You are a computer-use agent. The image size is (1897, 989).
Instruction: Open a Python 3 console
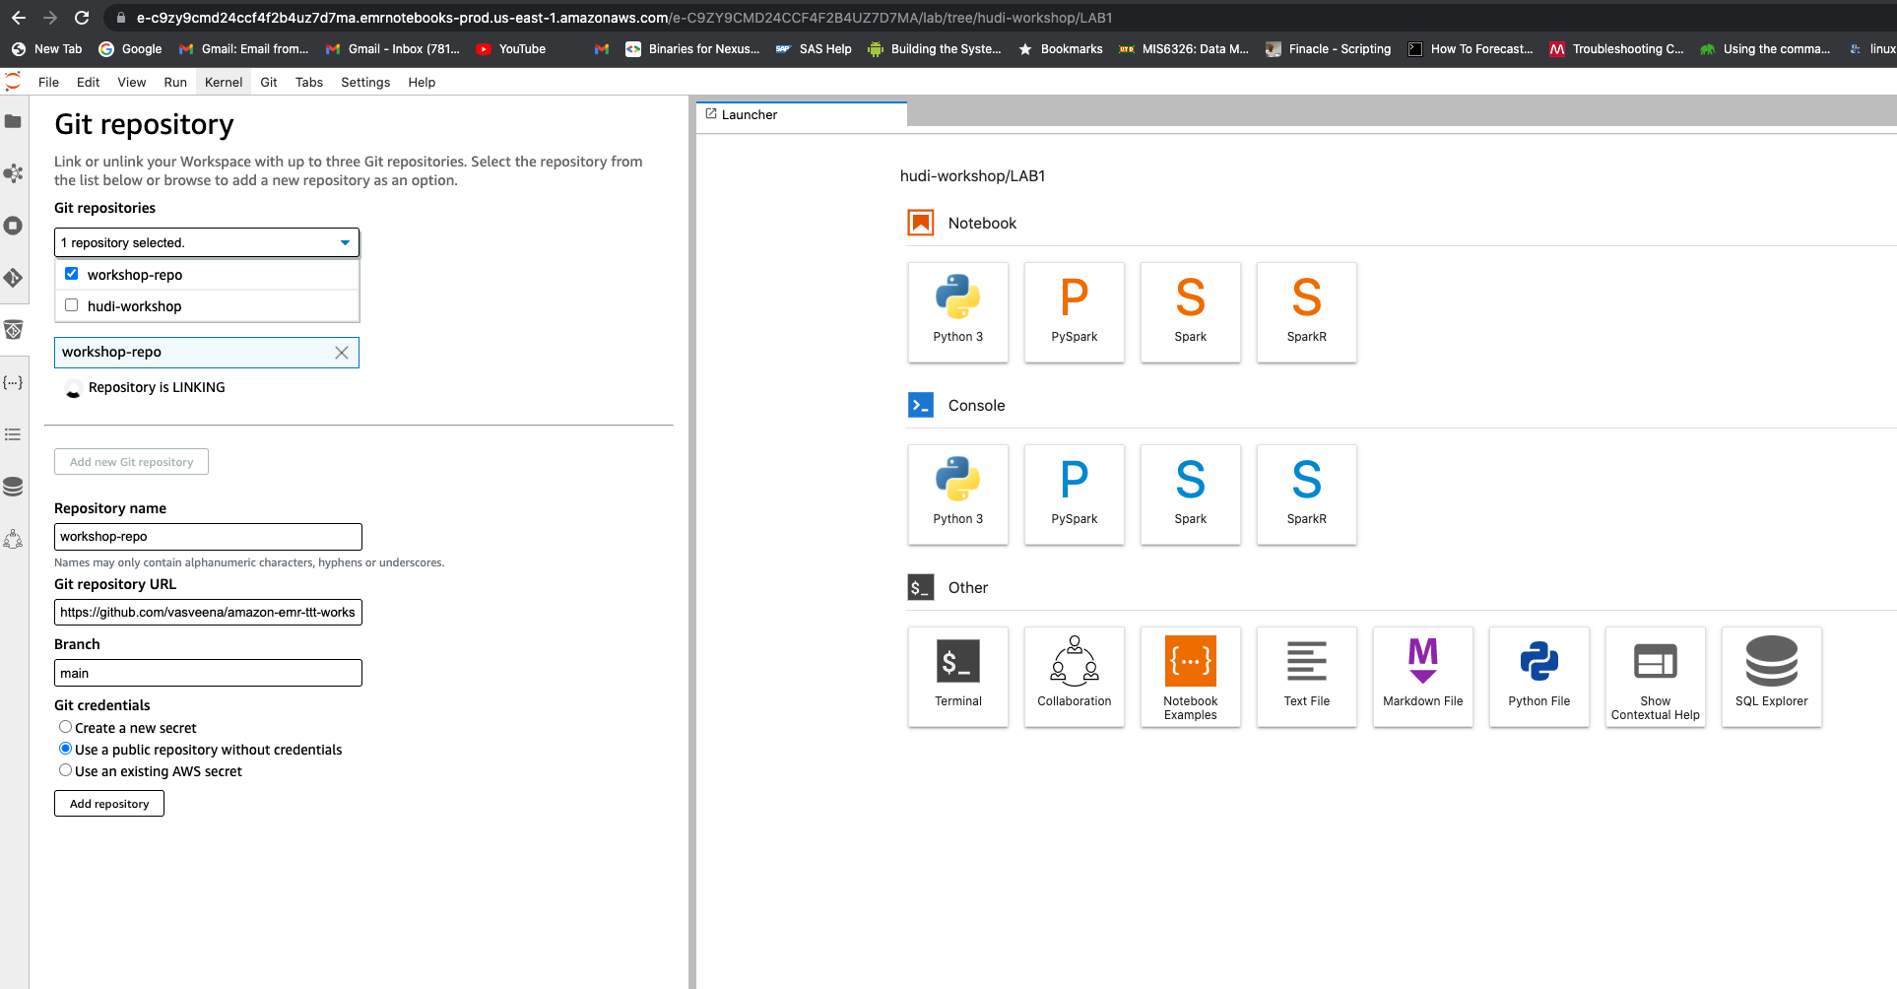tap(958, 494)
